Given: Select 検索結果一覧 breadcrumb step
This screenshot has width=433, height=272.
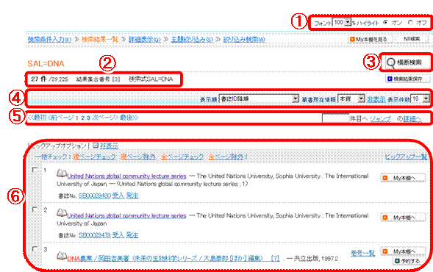Looking at the screenshot, I should 100,39.
